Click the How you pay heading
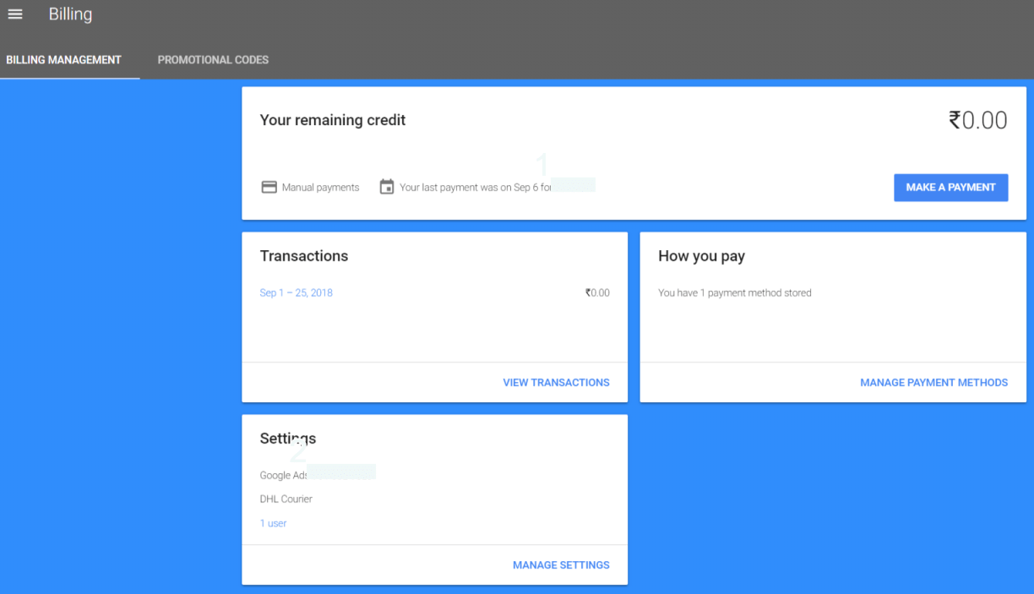Image resolution: width=1034 pixels, height=594 pixels. pyautogui.click(x=701, y=256)
